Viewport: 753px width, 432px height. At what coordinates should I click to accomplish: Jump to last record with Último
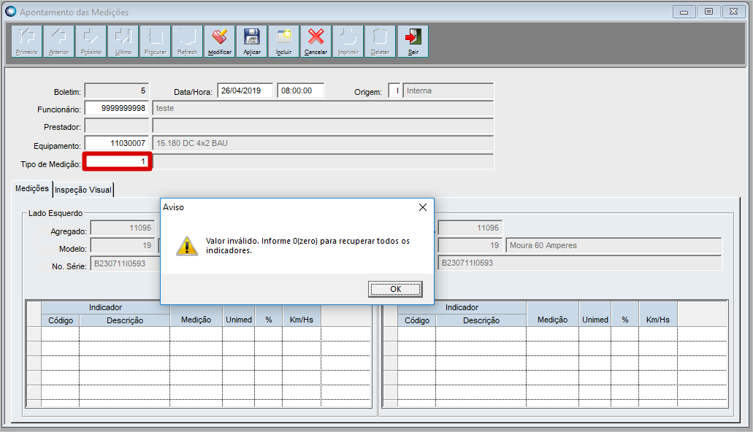point(123,41)
